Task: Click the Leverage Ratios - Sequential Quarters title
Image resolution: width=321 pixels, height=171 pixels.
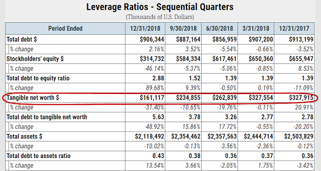Action: pos(160,7)
